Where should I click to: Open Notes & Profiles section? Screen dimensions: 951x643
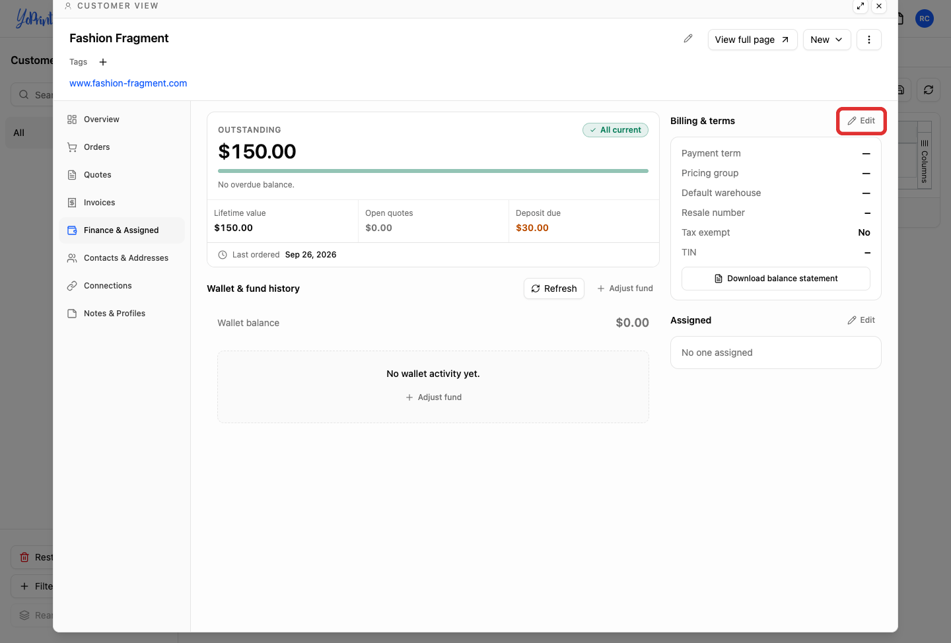click(x=122, y=314)
